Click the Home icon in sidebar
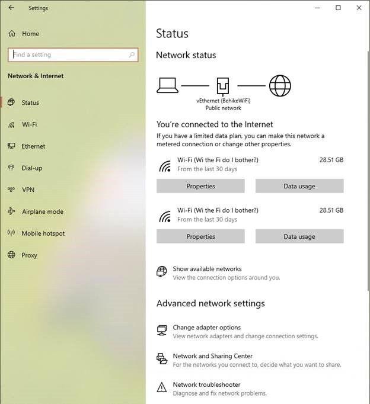 click(12, 34)
